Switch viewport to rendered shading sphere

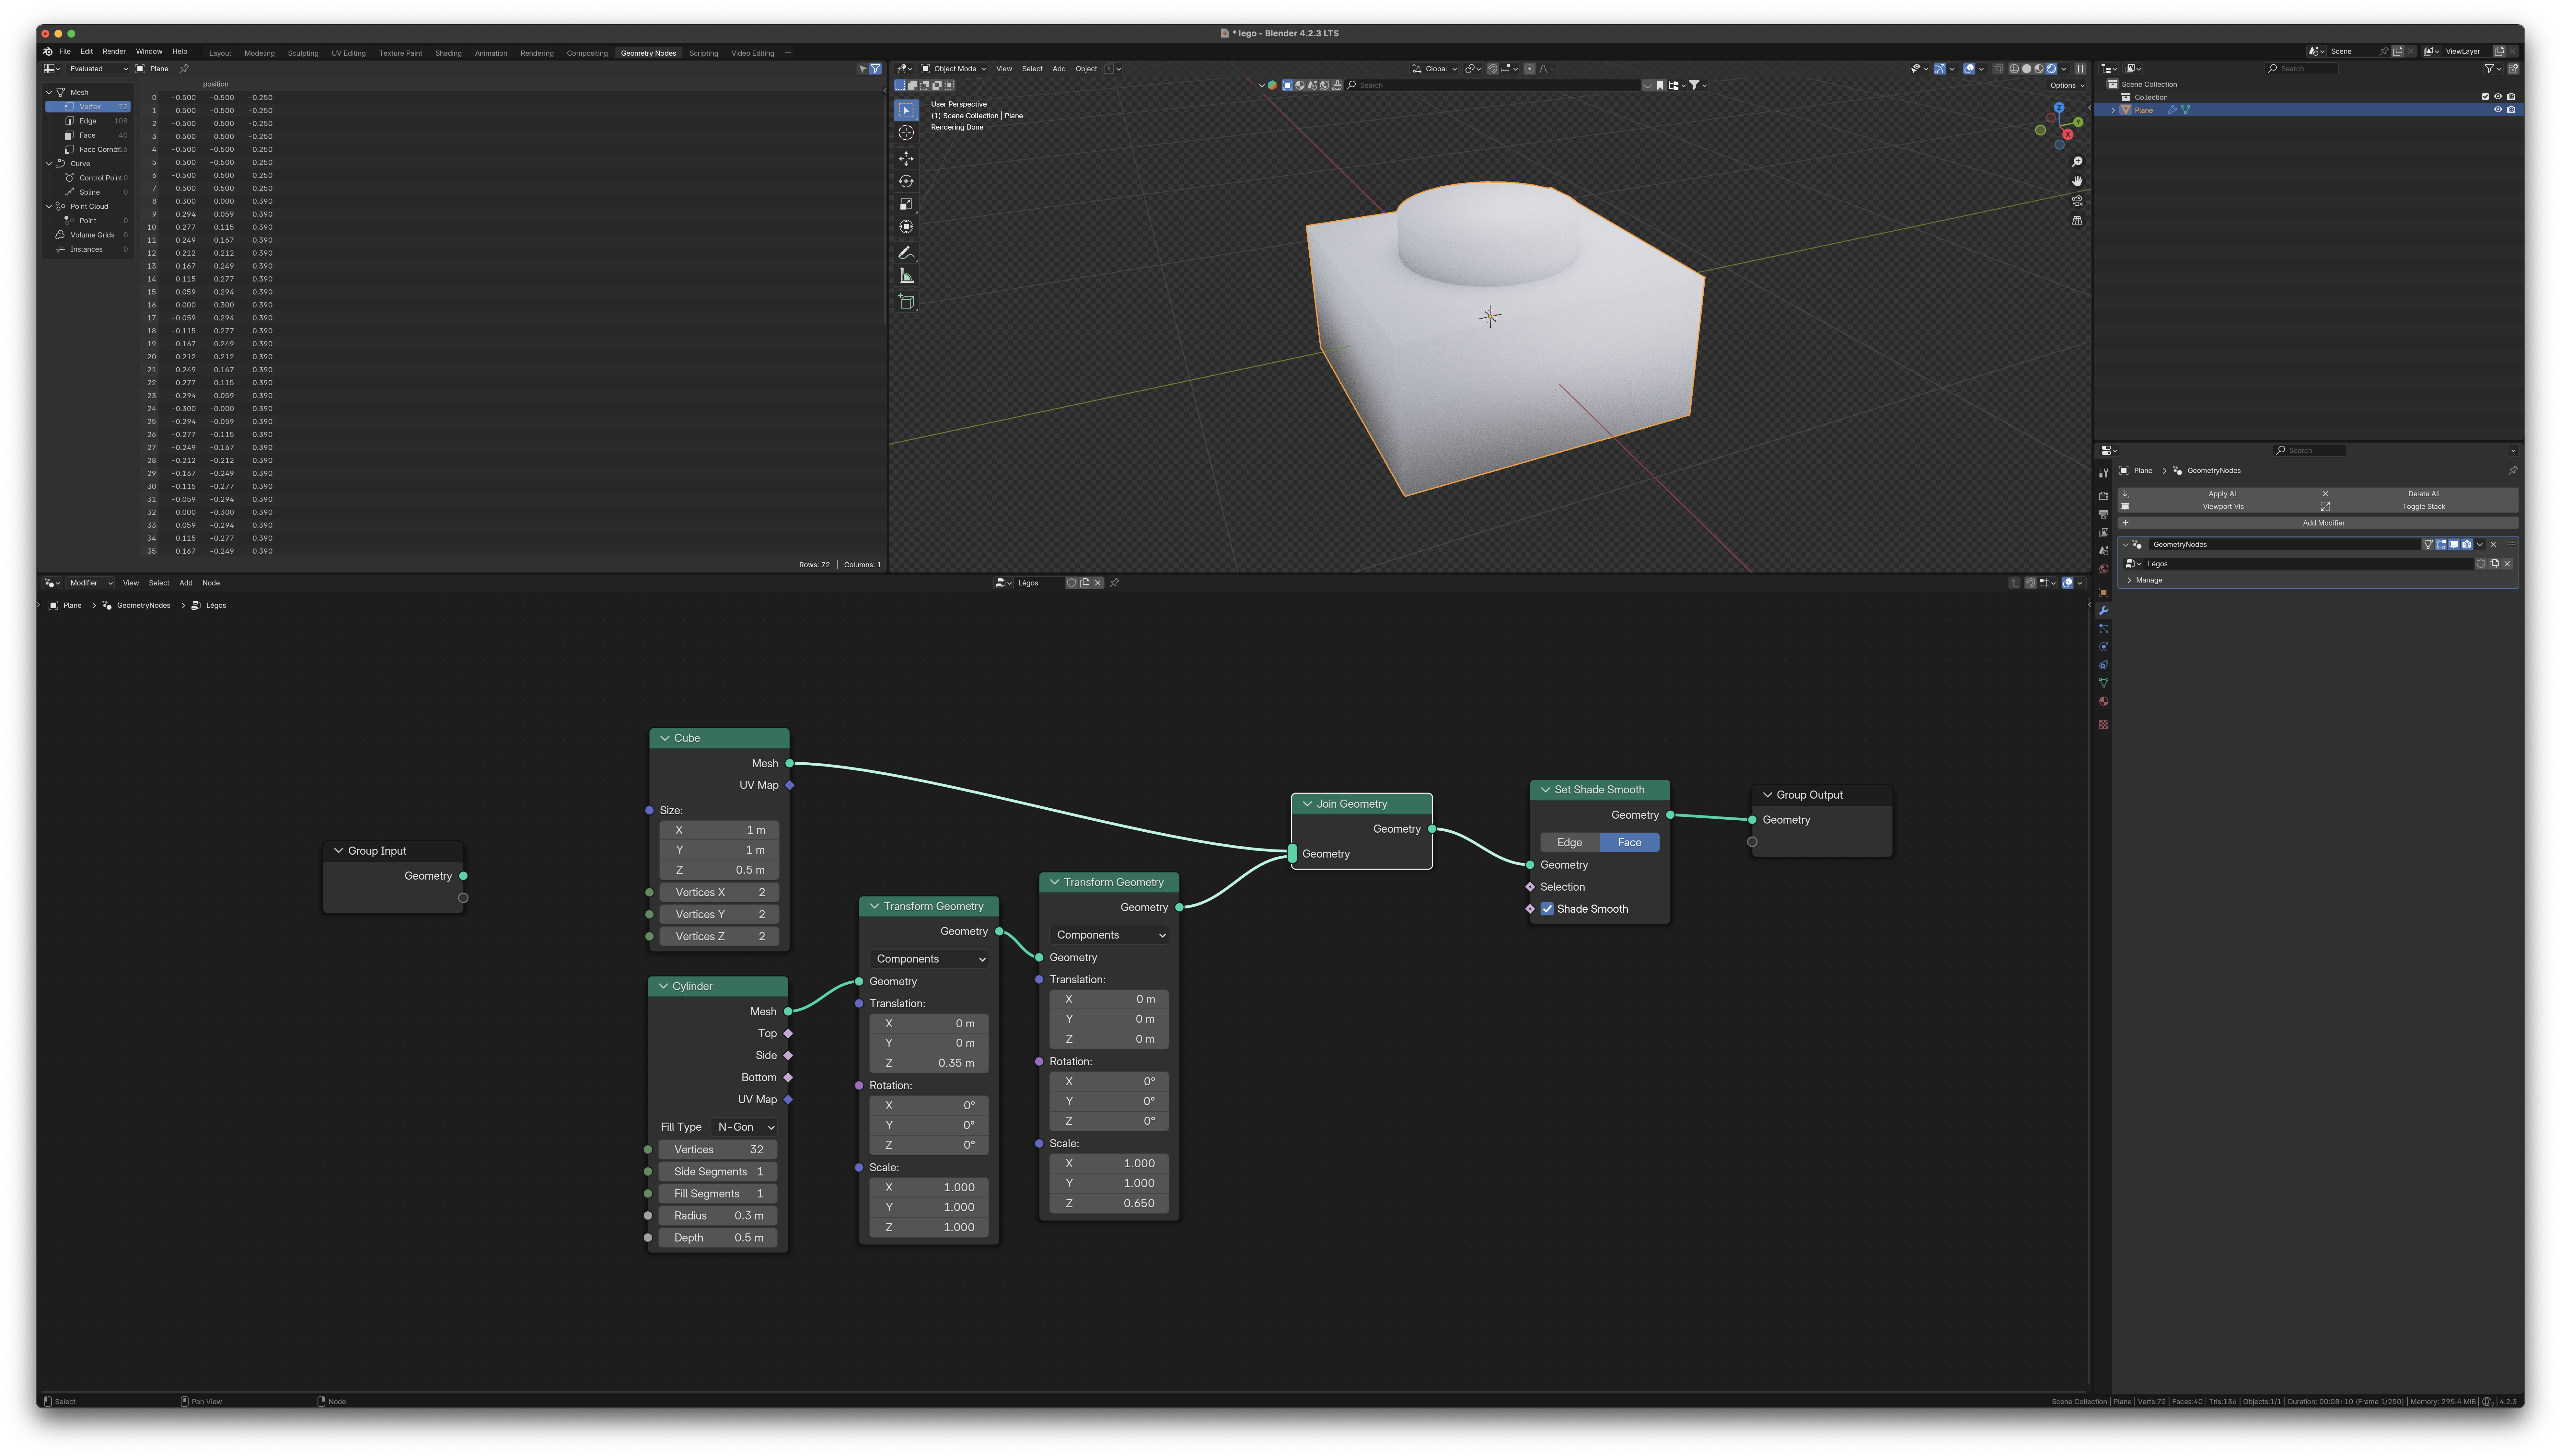(2051, 69)
